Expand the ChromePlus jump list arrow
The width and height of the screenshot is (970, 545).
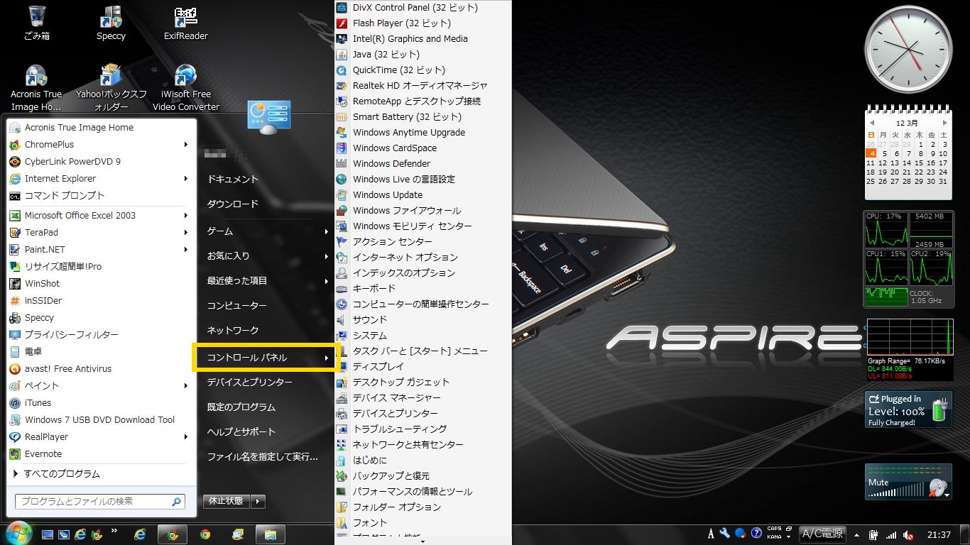click(x=186, y=144)
